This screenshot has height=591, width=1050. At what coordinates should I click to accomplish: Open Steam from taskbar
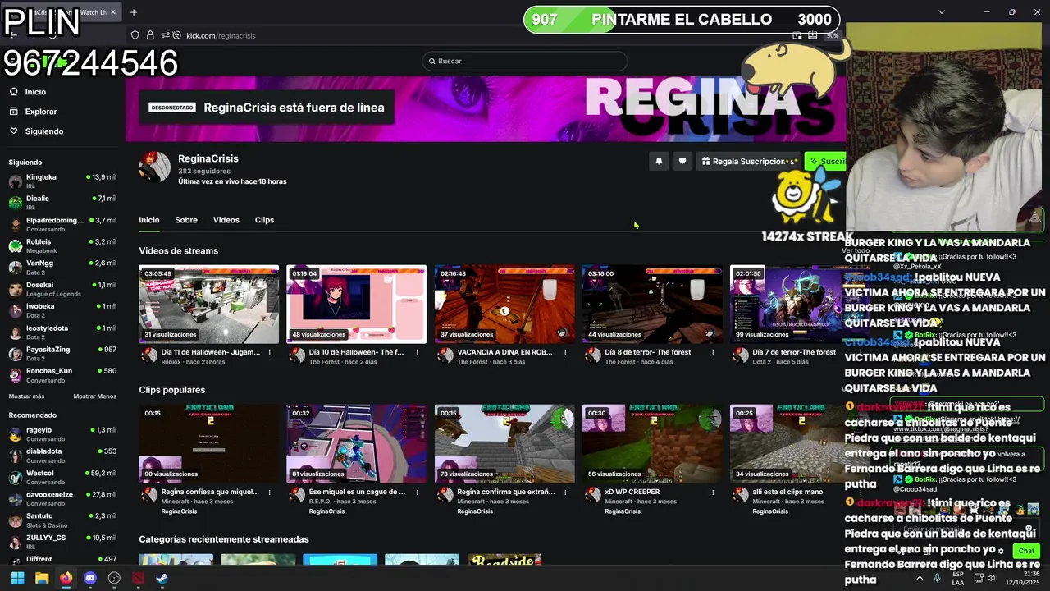click(162, 578)
